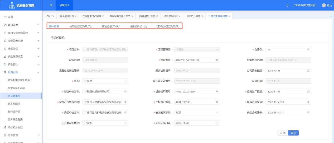Open calendar icon in 公司验收日期 field
This screenshot has height=143, width=334.
tap(308, 70)
